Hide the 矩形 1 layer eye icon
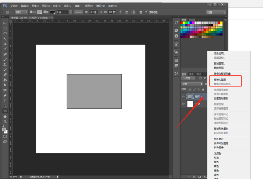The width and height of the screenshot is (263, 179). 183,96
